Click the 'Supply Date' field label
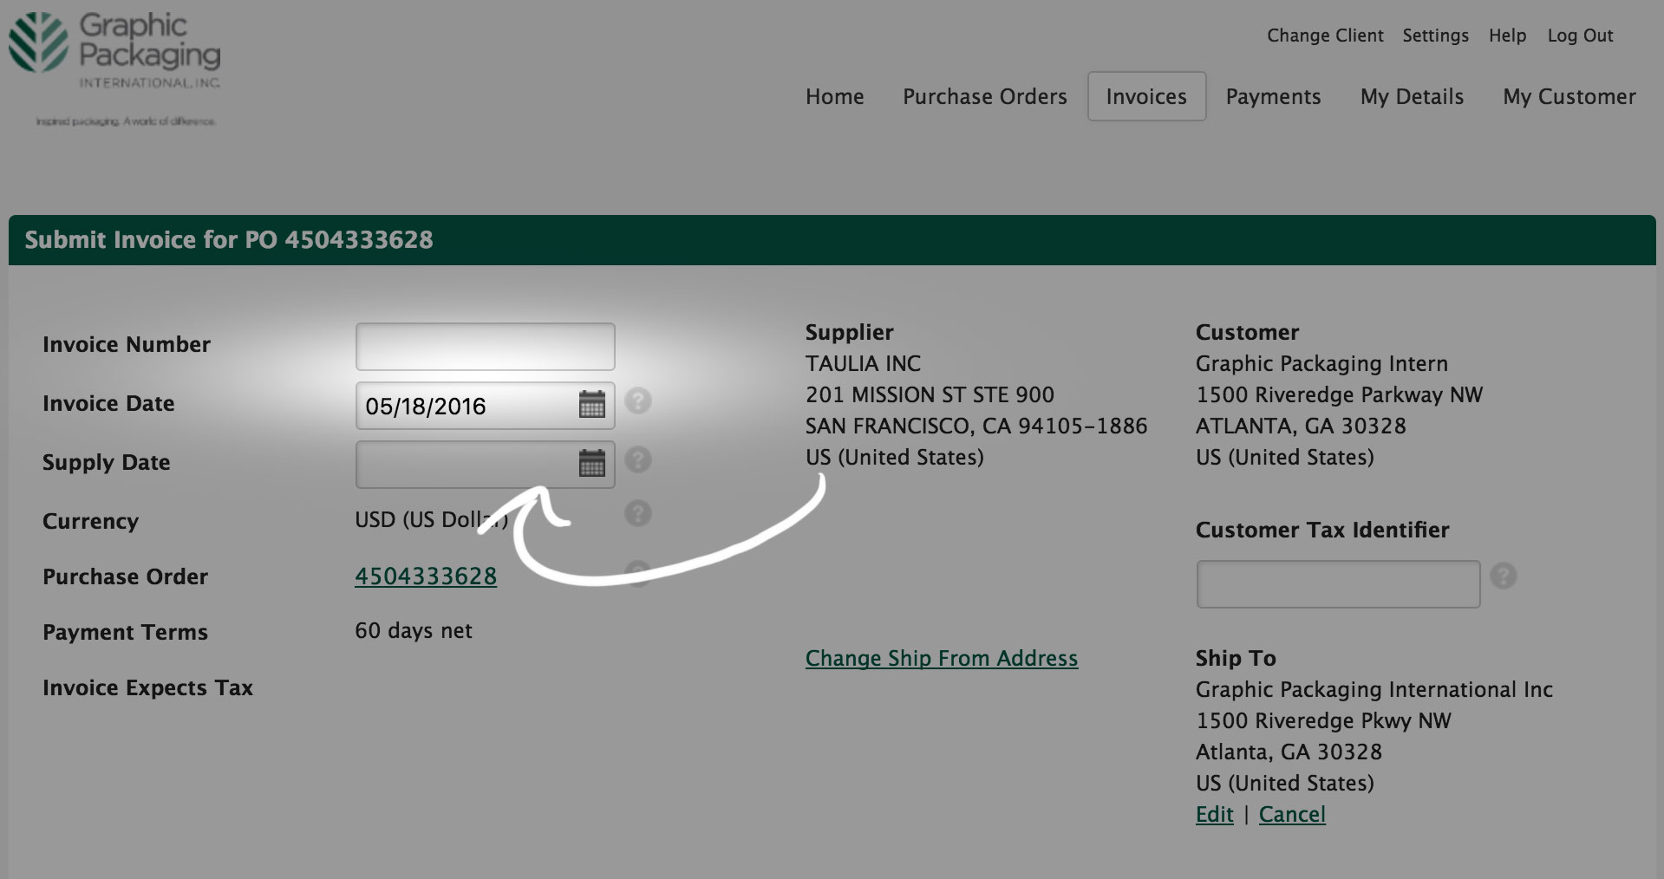Screen dimensions: 1664x879 (x=107, y=462)
